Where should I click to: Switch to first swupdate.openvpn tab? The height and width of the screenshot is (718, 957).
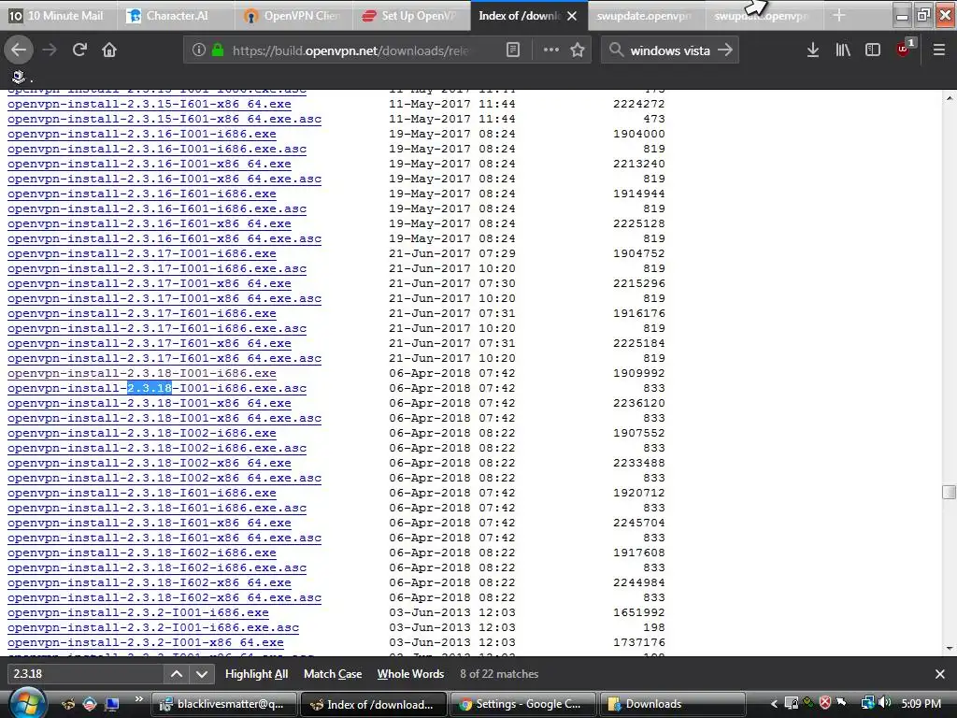point(647,16)
